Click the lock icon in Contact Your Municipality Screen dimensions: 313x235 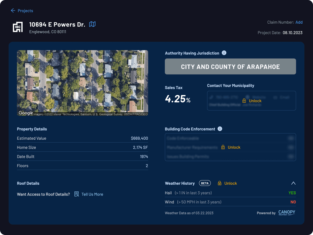click(244, 101)
